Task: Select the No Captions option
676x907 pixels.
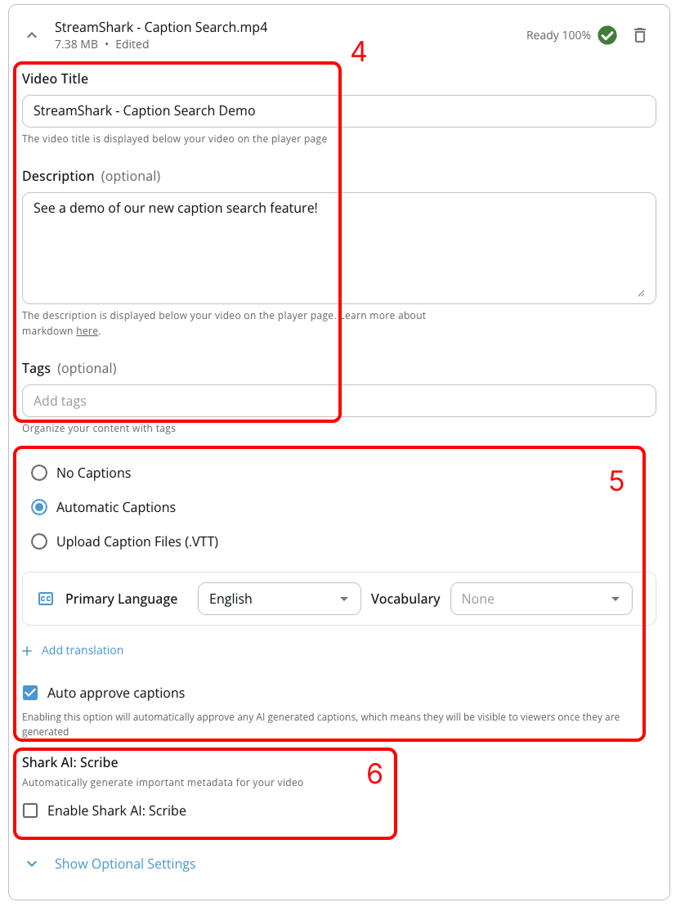Action: pos(39,474)
